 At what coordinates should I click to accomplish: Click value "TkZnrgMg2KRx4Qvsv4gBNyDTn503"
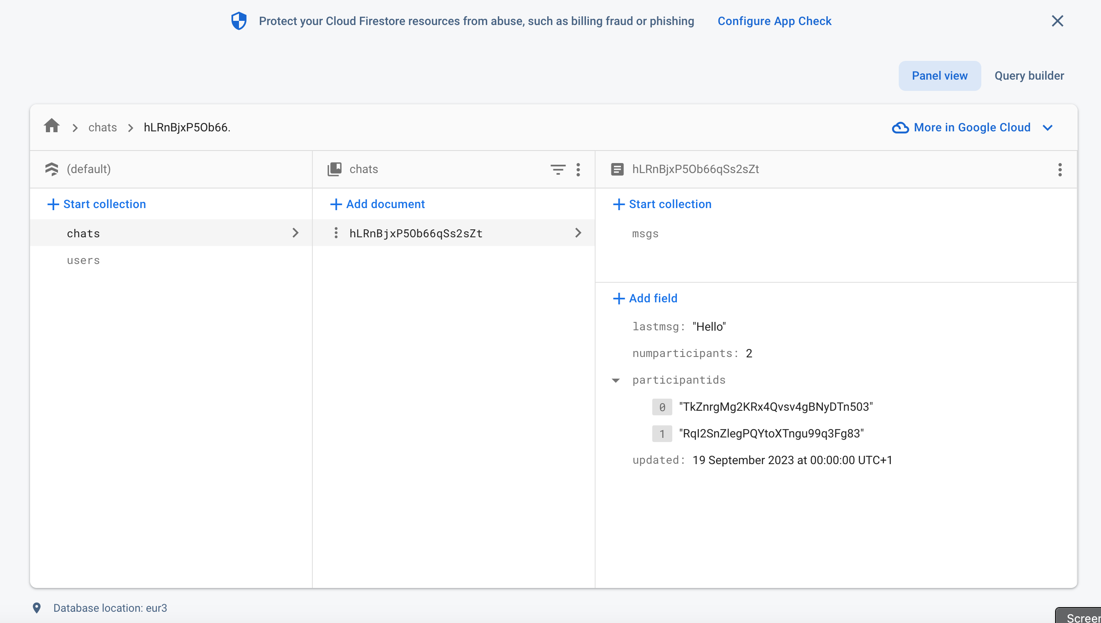click(x=775, y=407)
